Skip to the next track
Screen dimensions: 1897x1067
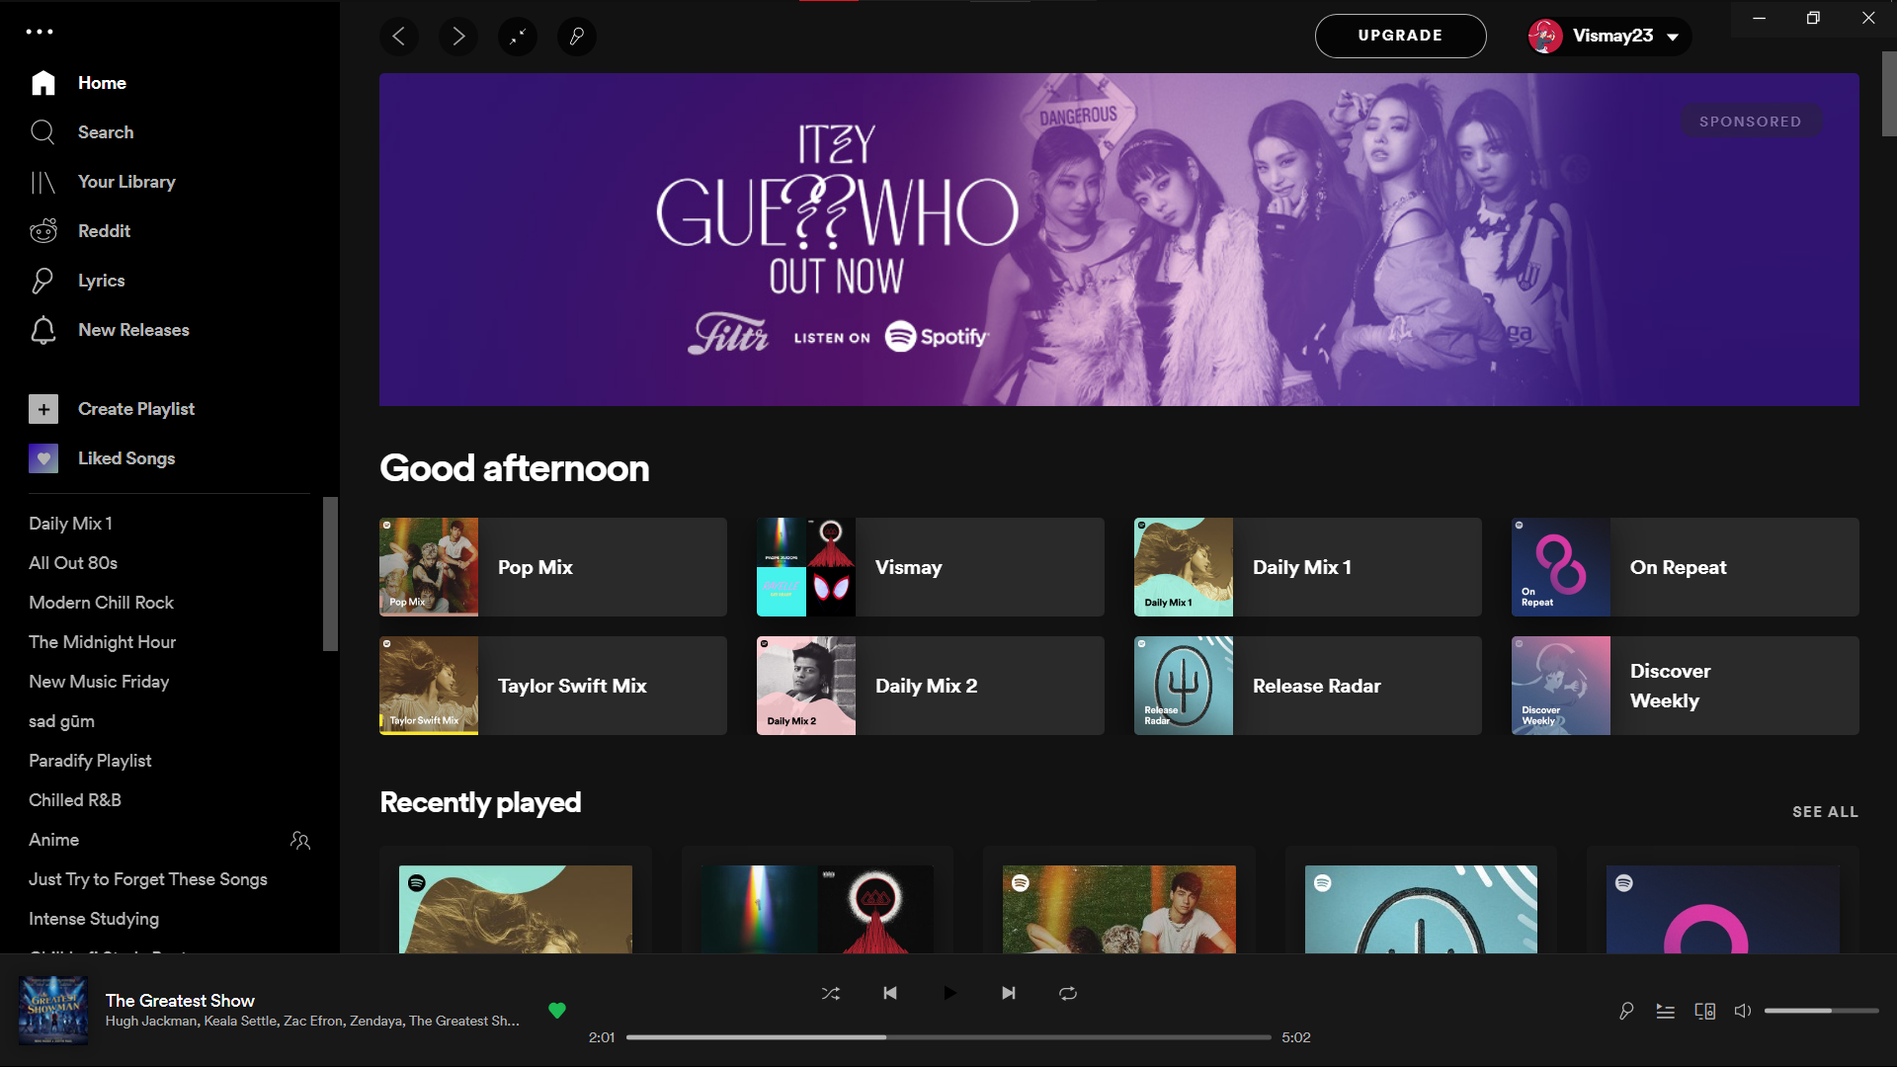click(1008, 993)
